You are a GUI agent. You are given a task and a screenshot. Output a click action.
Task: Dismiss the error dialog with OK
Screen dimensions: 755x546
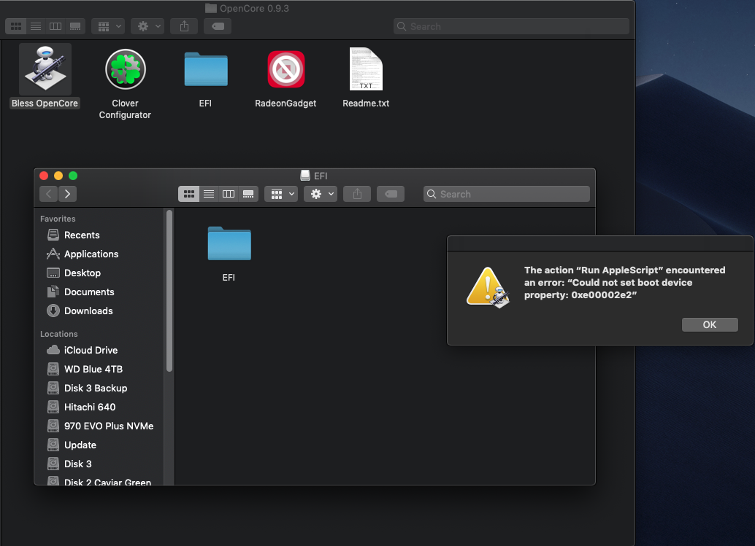point(710,325)
